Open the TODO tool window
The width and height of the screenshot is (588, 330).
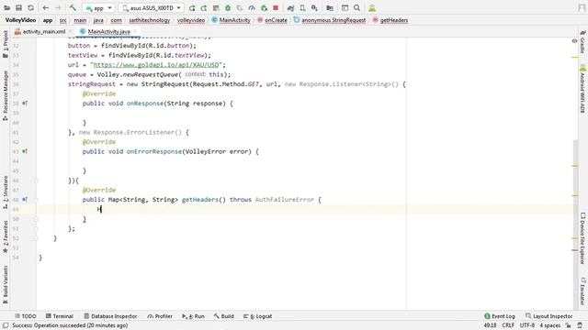pyautogui.click(x=26, y=316)
